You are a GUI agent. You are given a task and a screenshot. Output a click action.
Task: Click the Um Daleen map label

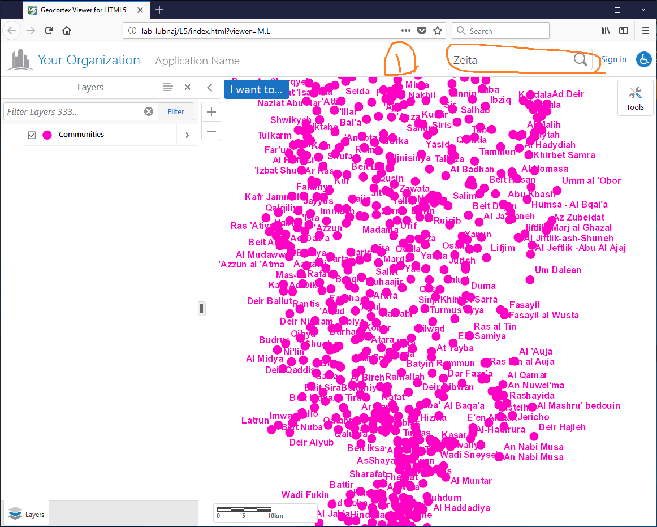click(x=557, y=270)
